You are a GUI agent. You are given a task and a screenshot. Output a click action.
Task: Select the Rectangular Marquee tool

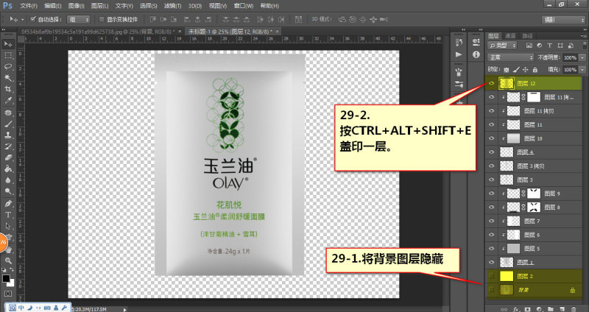[x=8, y=55]
